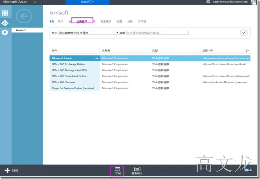260x179 pixels.
Task: Confirm search with the checkmark circle button
Action: pyautogui.click(x=244, y=33)
